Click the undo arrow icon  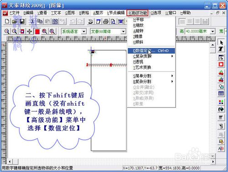point(73,21)
